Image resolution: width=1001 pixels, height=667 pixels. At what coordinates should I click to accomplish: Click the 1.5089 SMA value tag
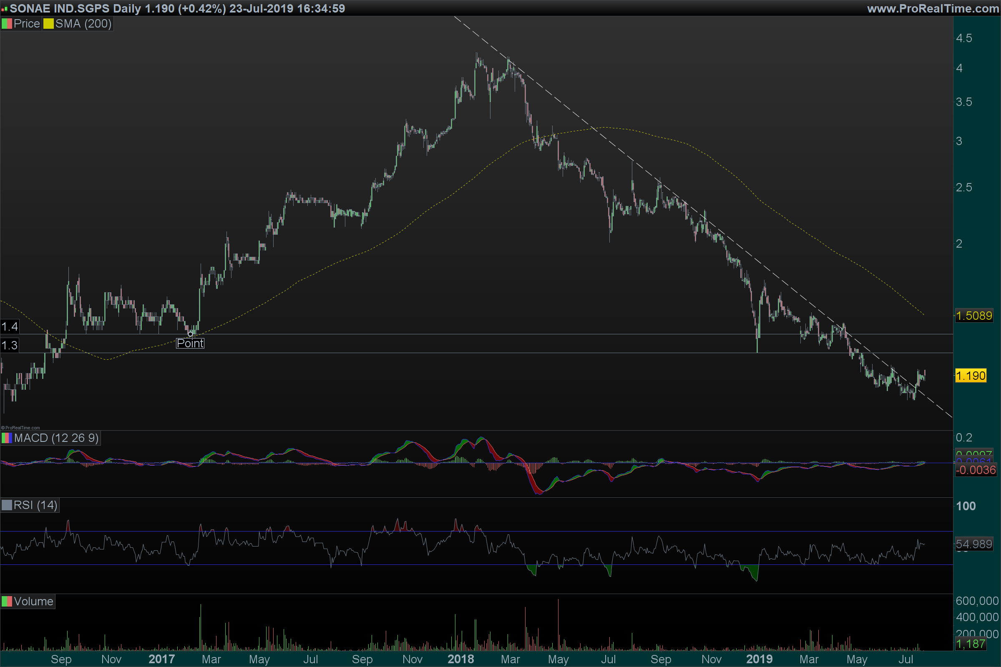[x=974, y=316]
